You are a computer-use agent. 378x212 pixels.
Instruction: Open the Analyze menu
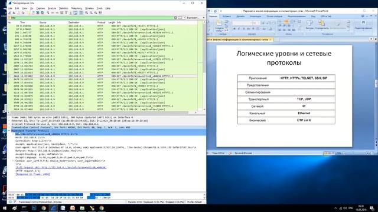pyautogui.click(x=51, y=8)
